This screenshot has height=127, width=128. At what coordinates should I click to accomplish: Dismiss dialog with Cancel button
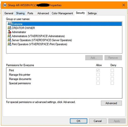[x=98, y=121]
